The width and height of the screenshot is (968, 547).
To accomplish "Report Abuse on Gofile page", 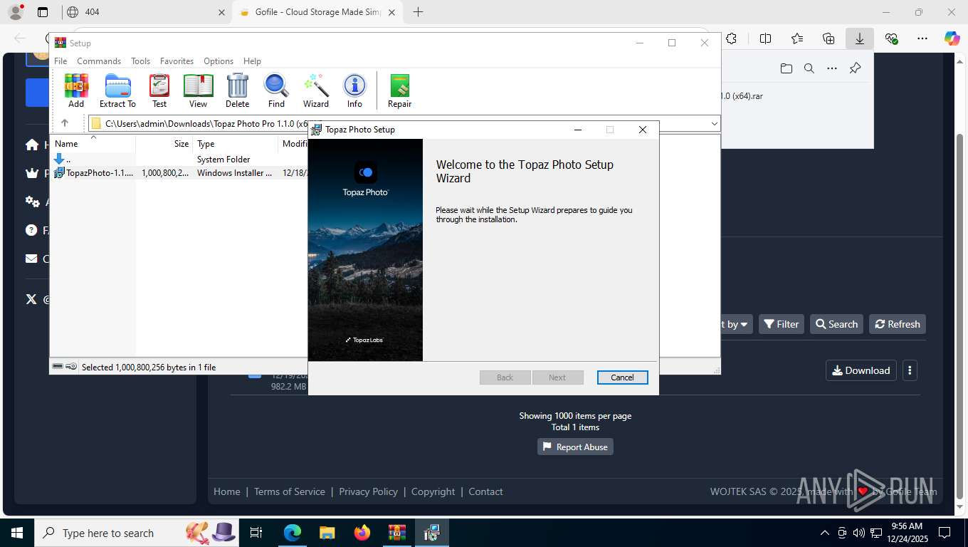I will coord(575,447).
